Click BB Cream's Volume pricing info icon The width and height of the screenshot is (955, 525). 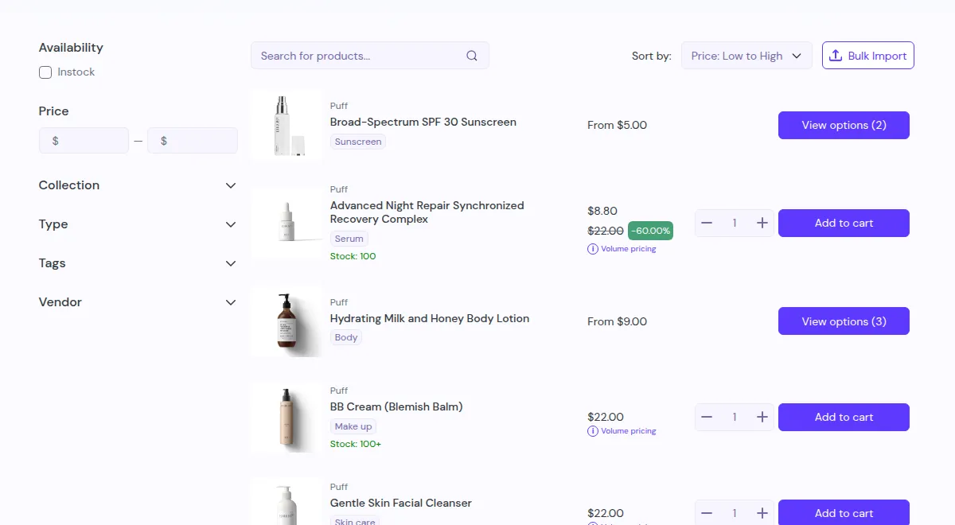593,431
